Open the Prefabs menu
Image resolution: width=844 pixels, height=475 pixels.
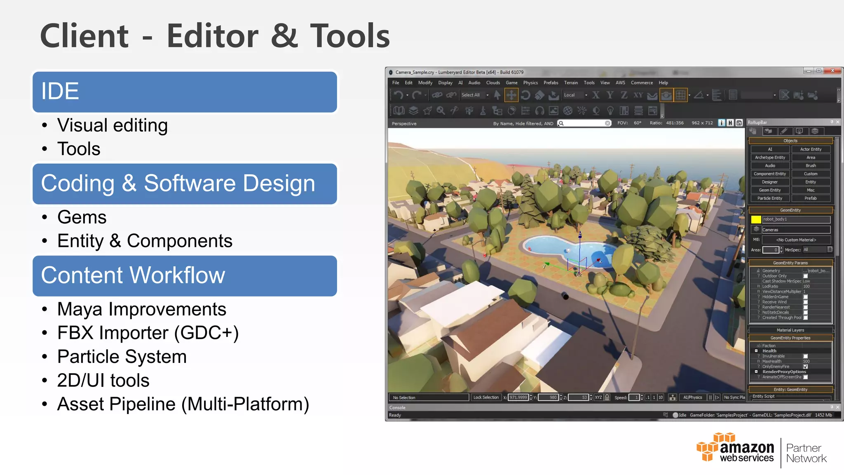tap(551, 83)
